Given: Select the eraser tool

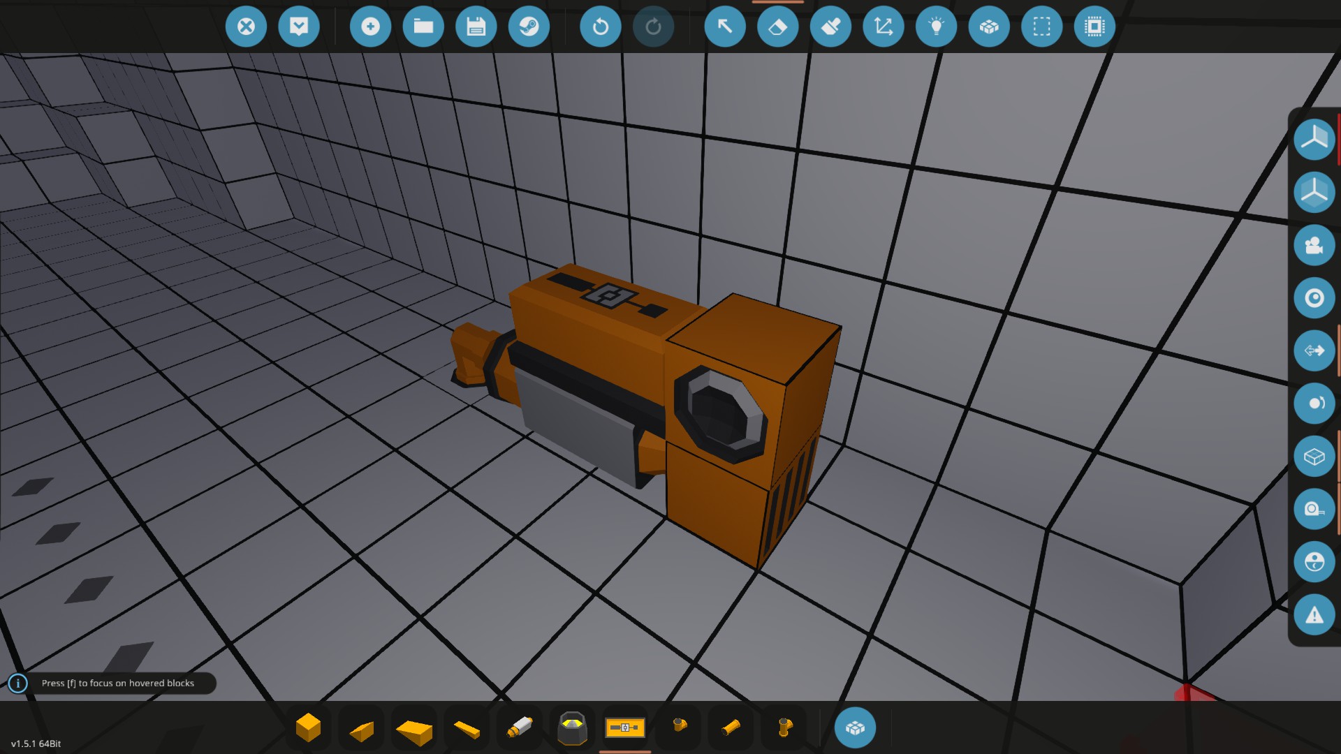Looking at the screenshot, I should coord(777,27).
